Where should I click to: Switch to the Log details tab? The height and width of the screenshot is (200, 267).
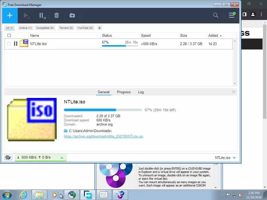tap(141, 92)
